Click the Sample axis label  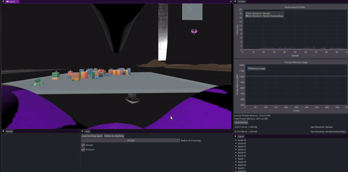[295, 56]
